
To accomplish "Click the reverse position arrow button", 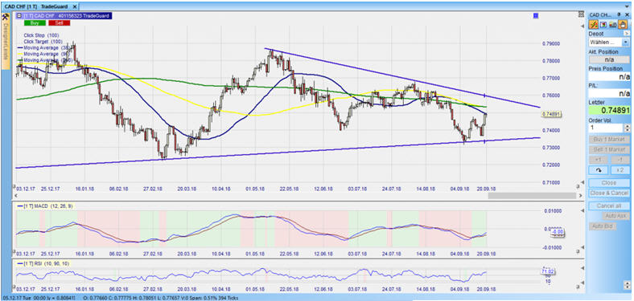I will pyautogui.click(x=599, y=170).
